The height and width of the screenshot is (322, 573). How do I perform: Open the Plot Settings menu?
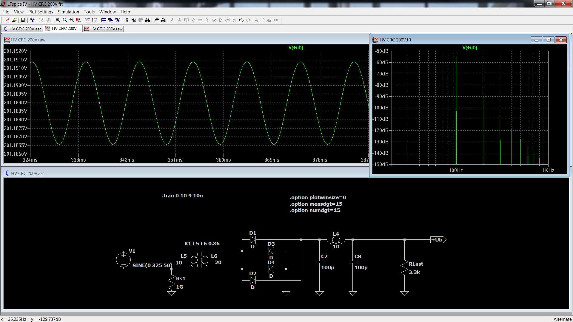(41, 12)
